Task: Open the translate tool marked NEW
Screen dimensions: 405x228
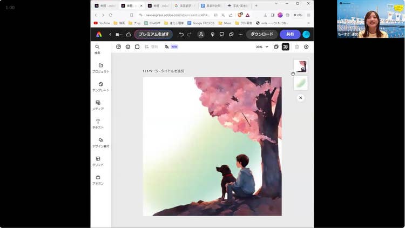Action: (x=171, y=47)
